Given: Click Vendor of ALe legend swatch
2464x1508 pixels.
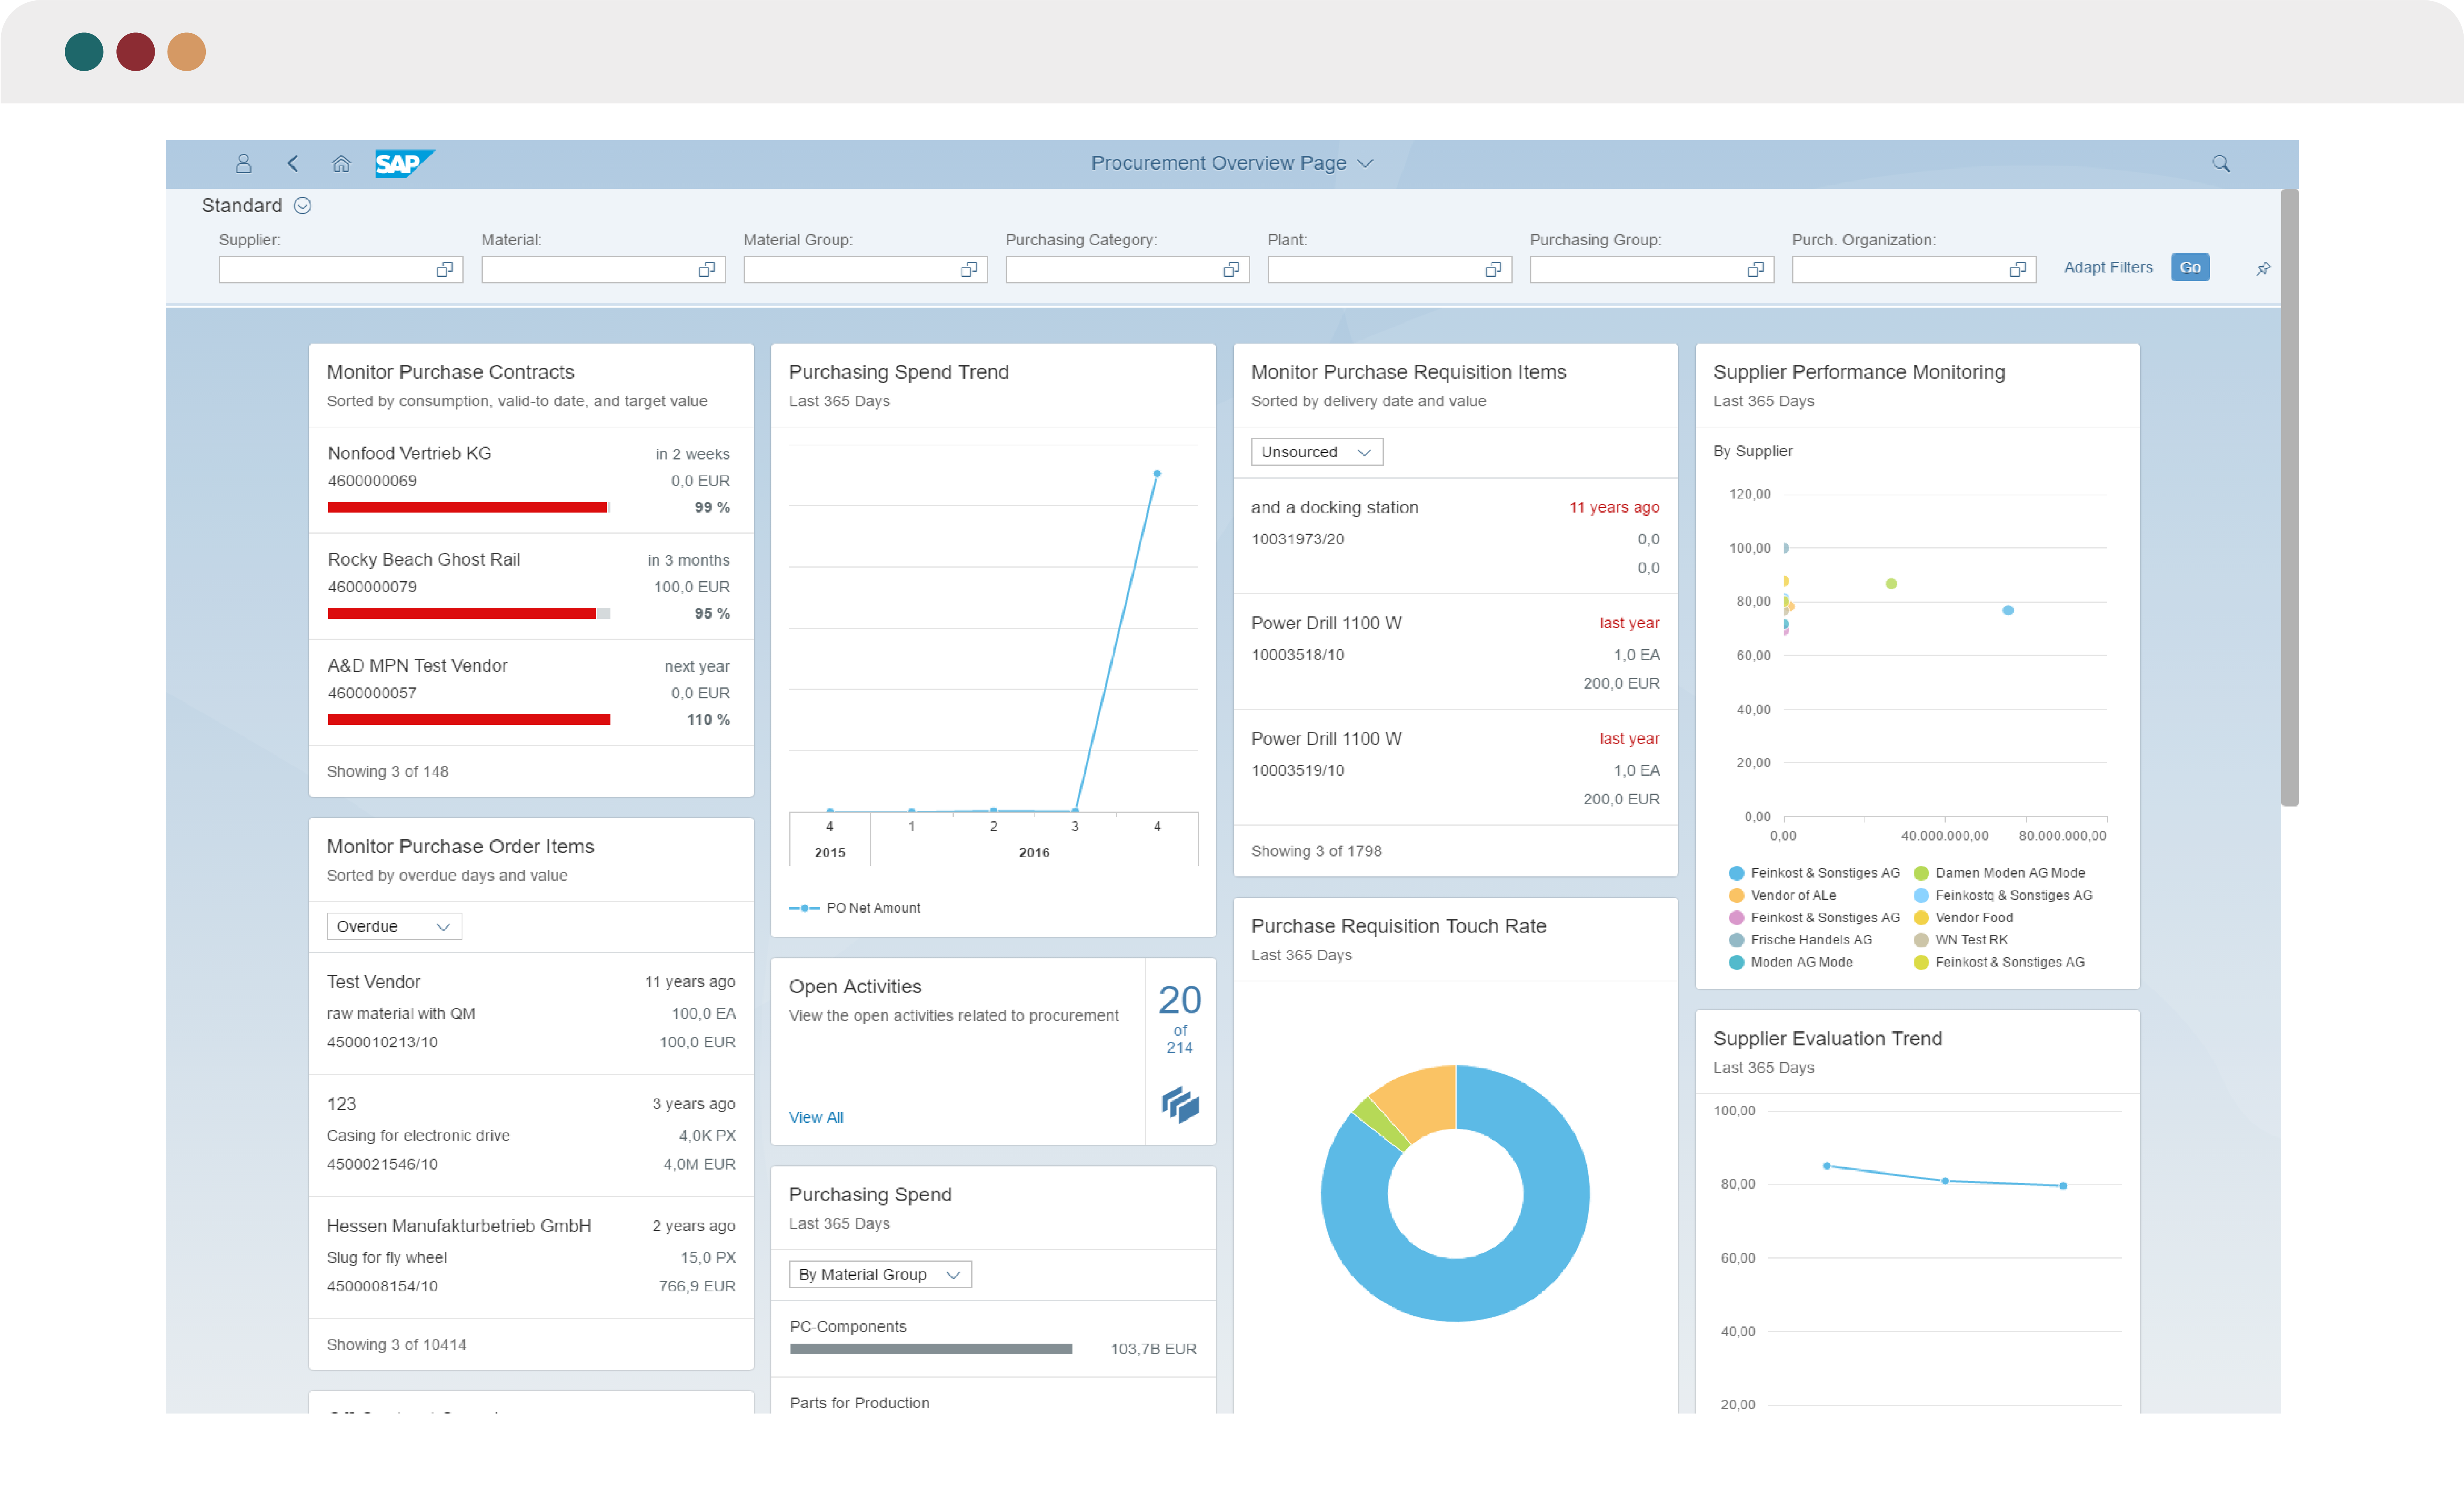Looking at the screenshot, I should (x=1737, y=896).
